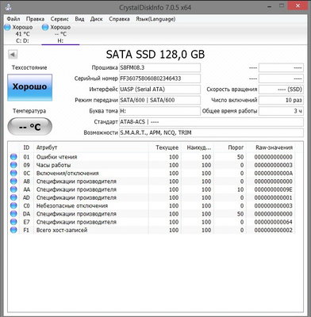Click the ID column header

pos(26,147)
